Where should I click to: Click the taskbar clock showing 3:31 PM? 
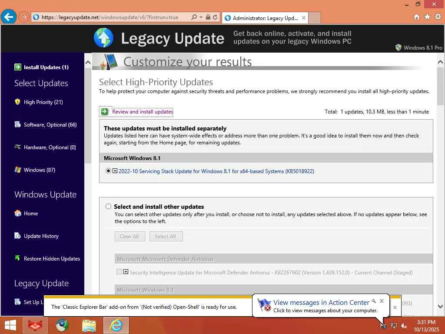(x=426, y=325)
